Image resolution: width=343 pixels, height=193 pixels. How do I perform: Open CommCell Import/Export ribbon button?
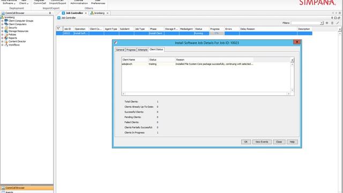tap(57, 3)
